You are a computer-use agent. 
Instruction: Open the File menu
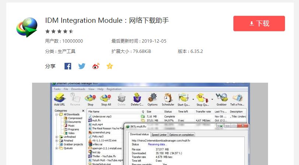(66, 89)
